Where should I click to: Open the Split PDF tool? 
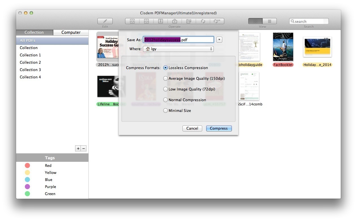click(x=146, y=21)
